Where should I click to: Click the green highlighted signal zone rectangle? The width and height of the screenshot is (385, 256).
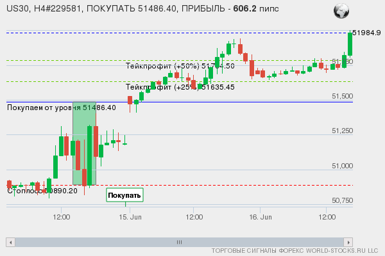coord(84,143)
